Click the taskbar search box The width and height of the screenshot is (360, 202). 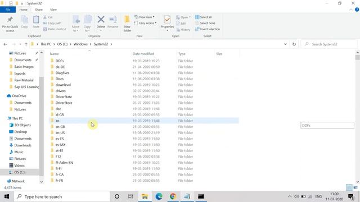click(x=62, y=196)
